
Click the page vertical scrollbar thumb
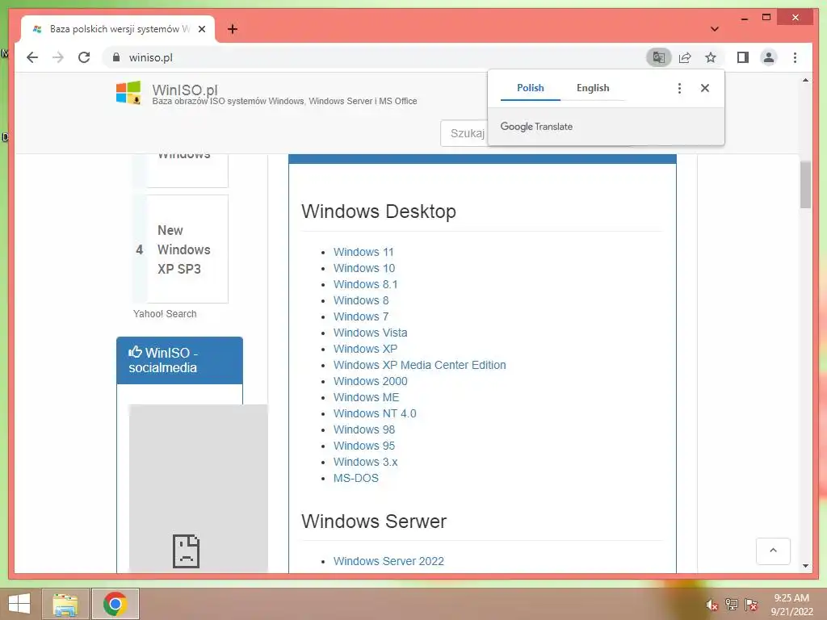805,185
